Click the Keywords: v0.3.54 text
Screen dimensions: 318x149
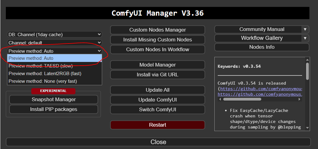click(239, 66)
